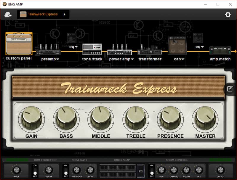Image resolution: width=237 pixels, height=180 pixels.
Task: Select Quick Snap slot 1
Action: tap(104, 168)
